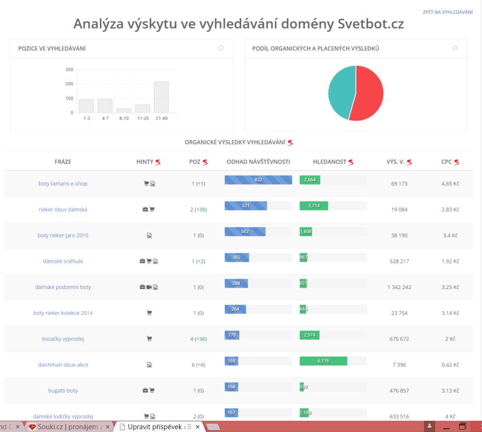Click position value 6 (+6)
482x432 pixels.
[199, 365]
